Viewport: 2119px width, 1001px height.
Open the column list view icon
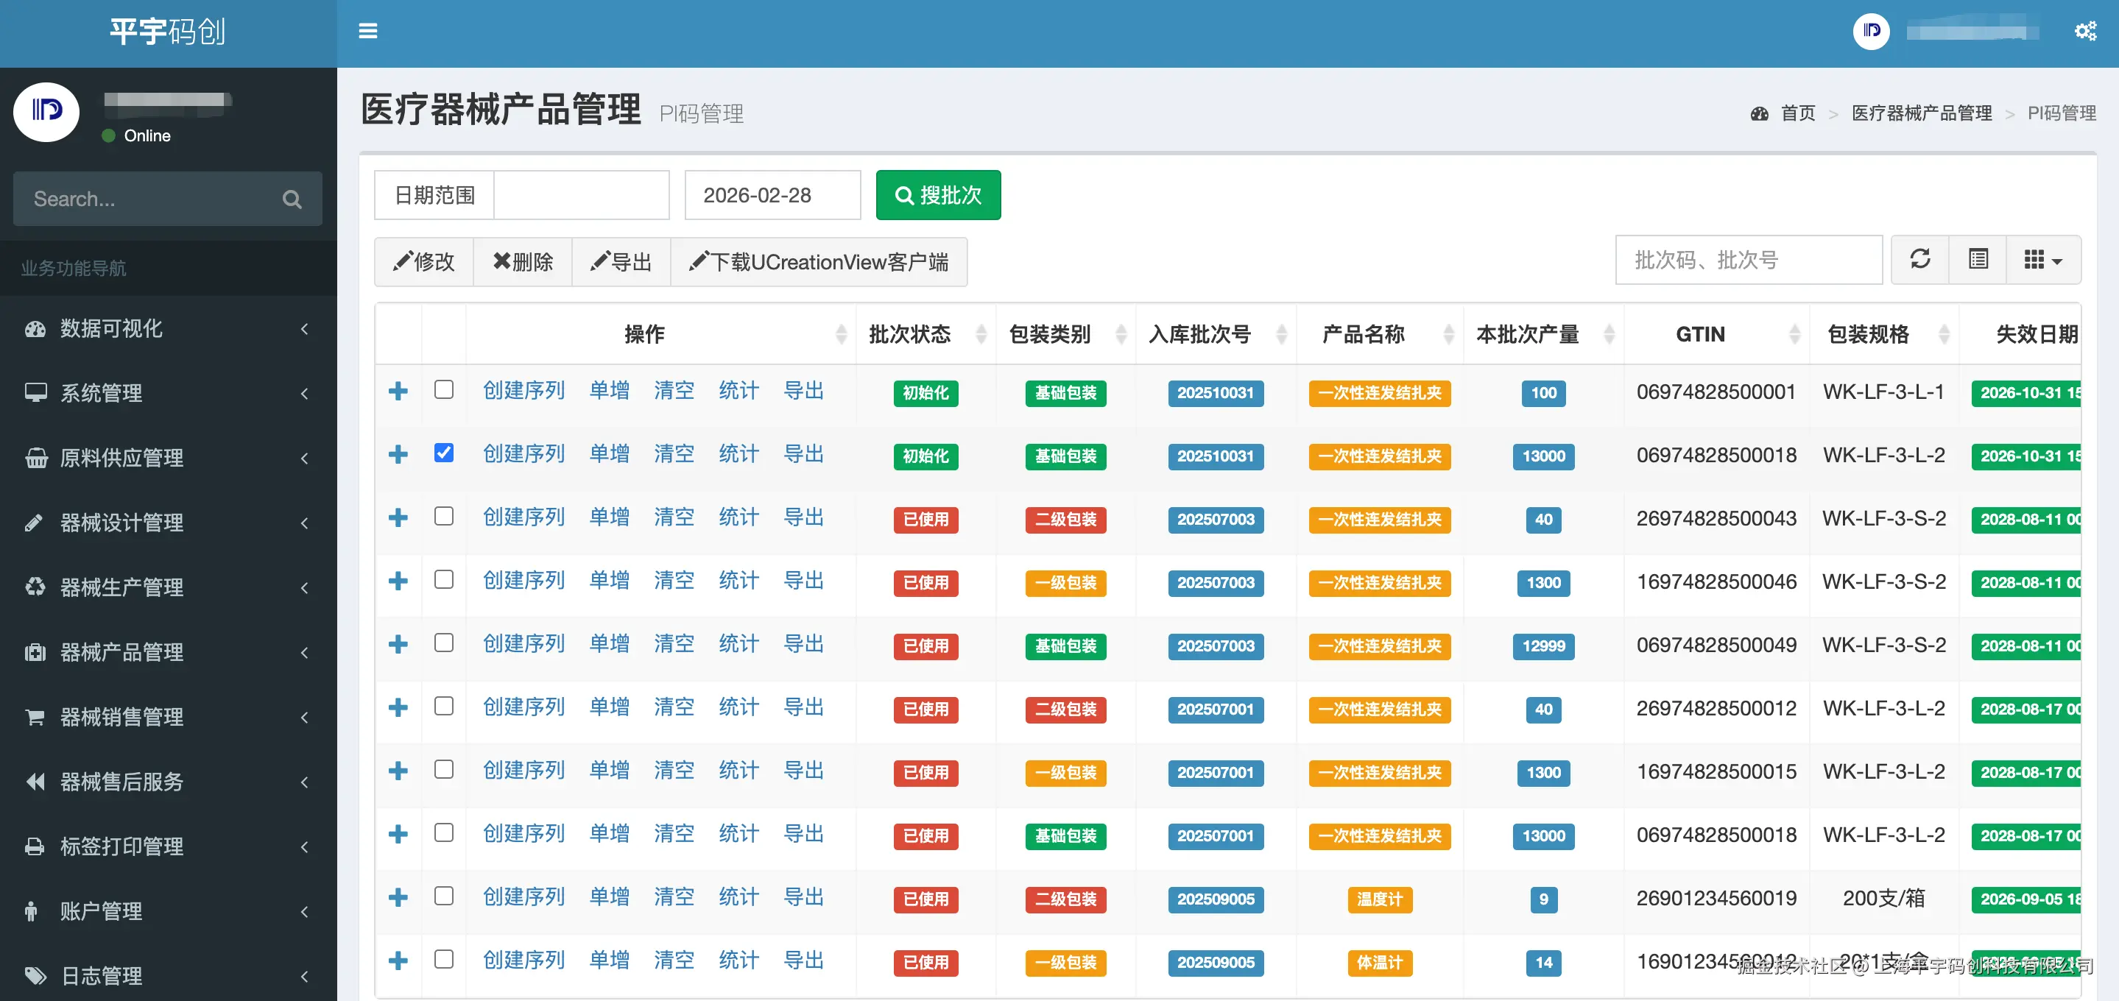coord(1978,260)
